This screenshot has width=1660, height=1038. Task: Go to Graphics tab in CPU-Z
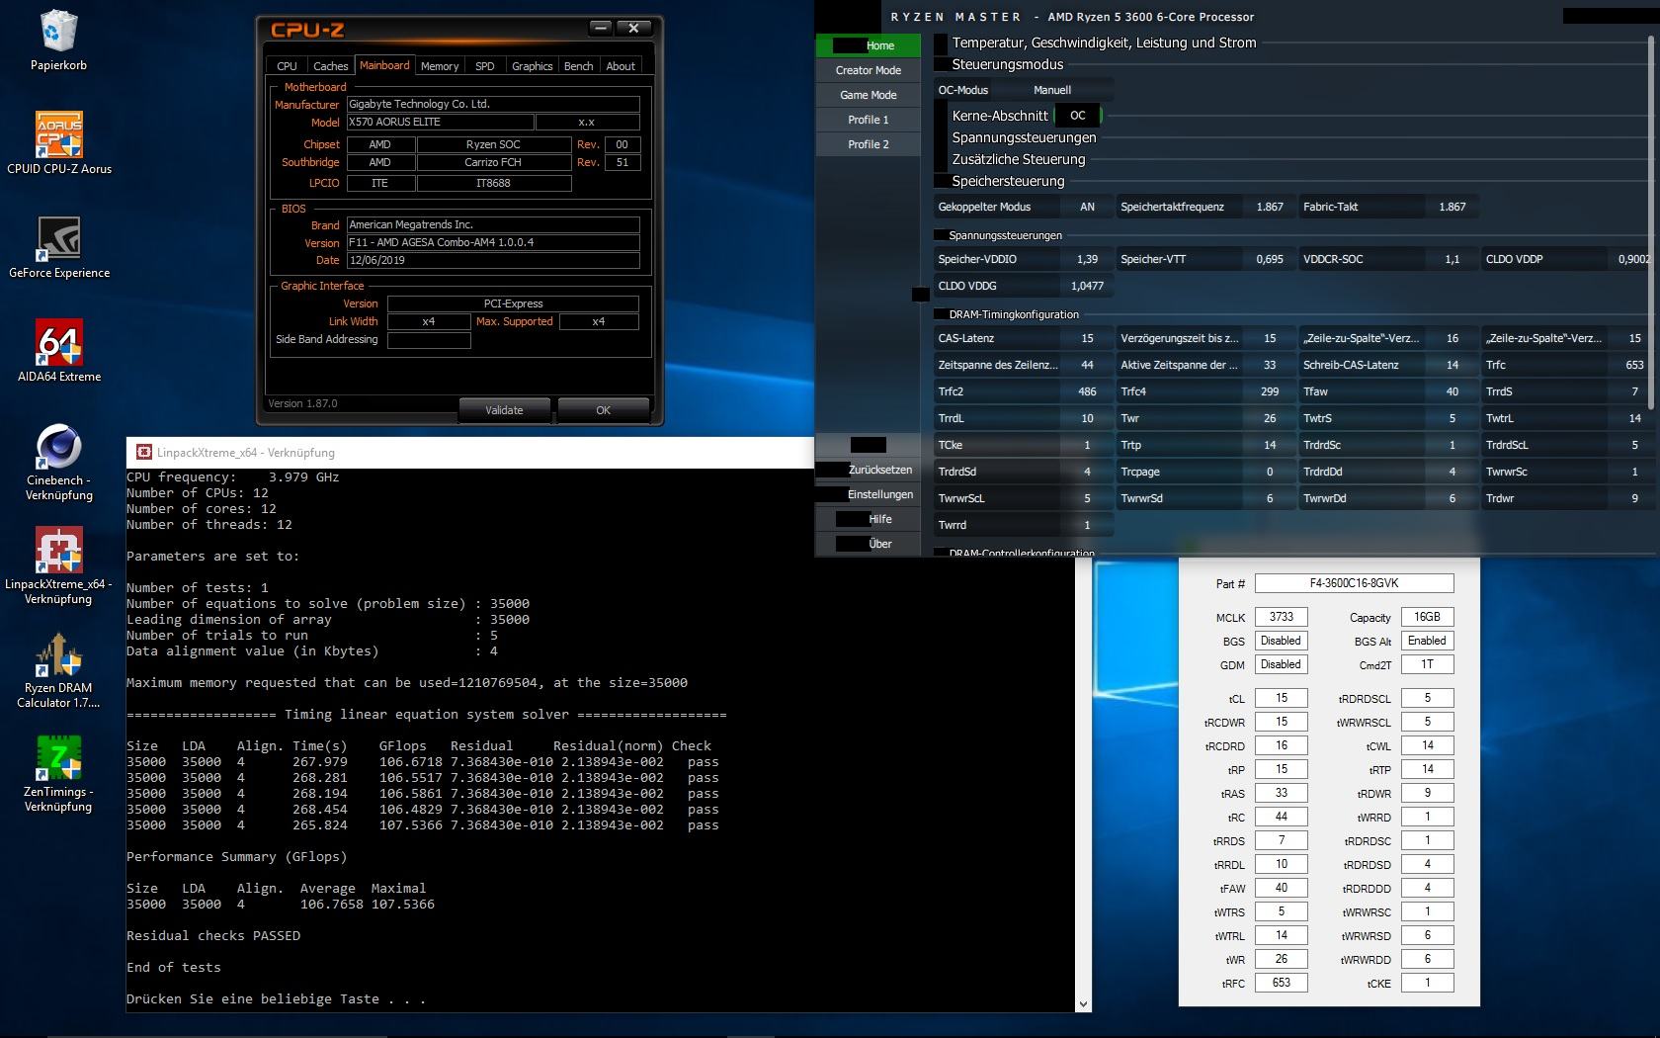pos(532,66)
